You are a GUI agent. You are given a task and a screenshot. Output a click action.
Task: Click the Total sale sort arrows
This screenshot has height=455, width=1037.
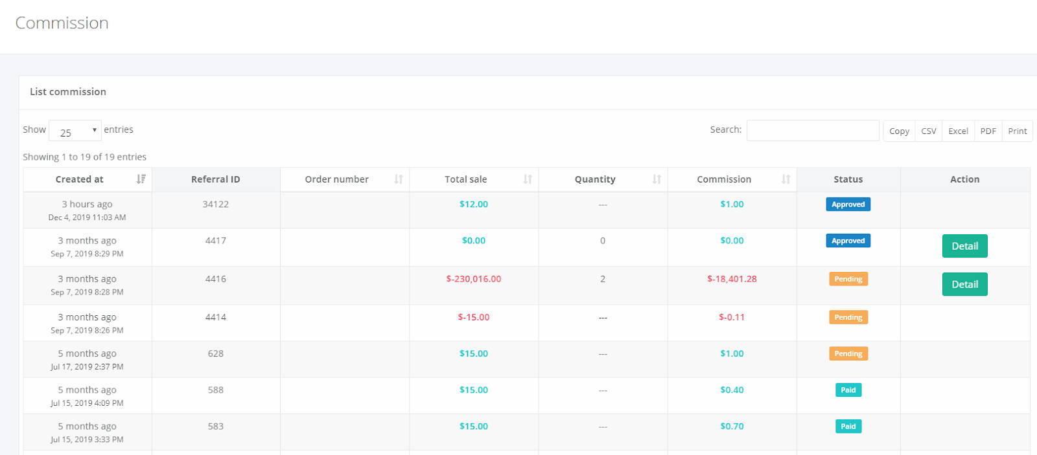pos(528,179)
